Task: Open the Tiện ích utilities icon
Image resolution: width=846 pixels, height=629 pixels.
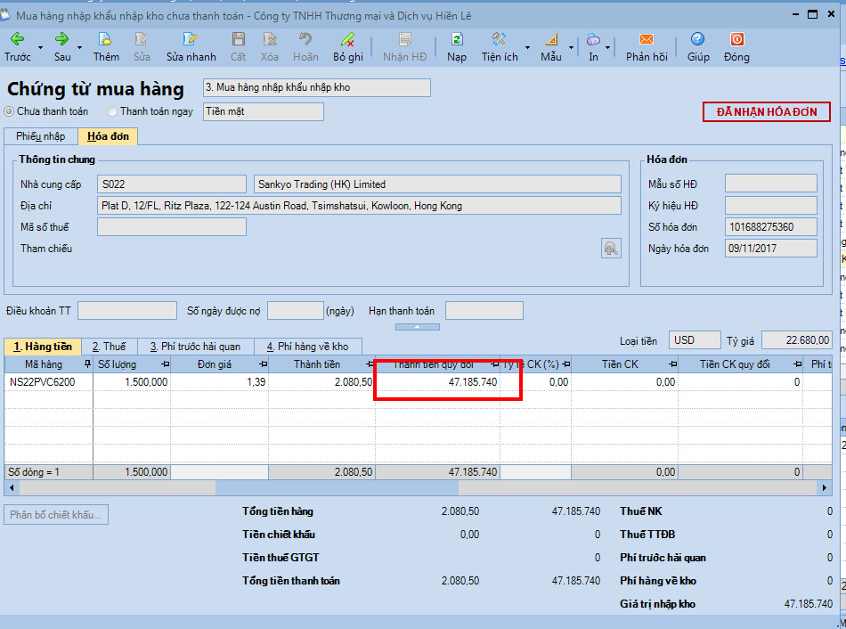Action: (499, 39)
